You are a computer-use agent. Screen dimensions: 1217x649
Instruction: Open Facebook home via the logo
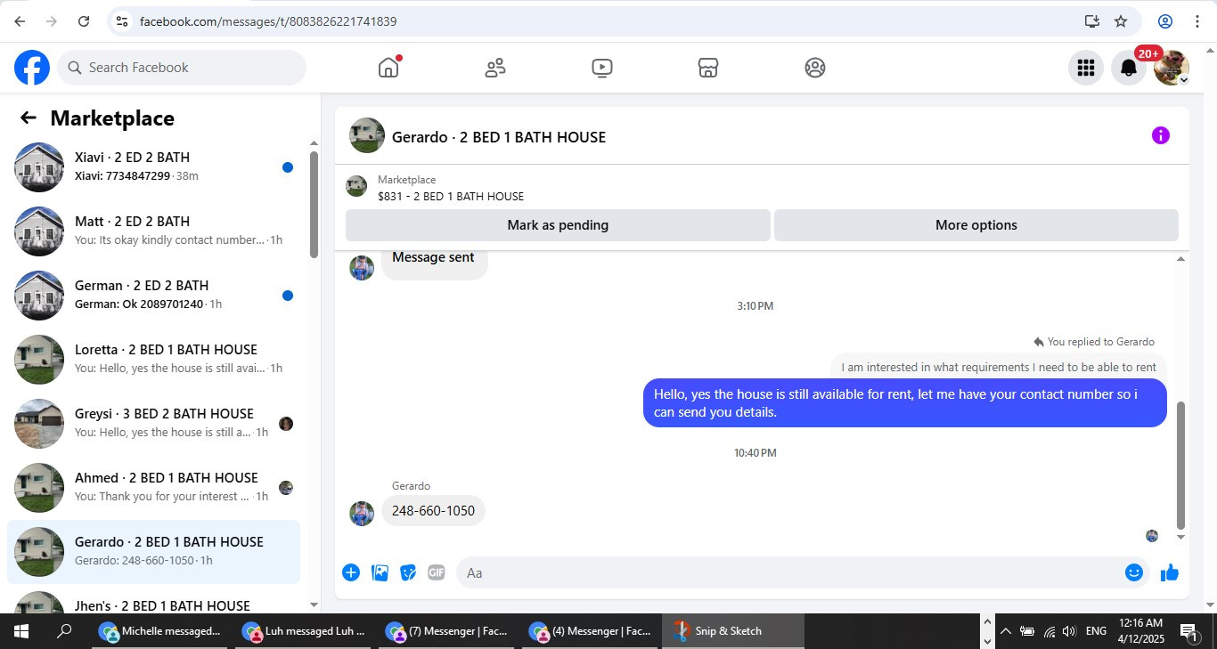click(32, 68)
